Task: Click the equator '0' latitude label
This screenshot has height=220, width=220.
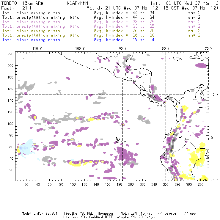Action: 212,138
